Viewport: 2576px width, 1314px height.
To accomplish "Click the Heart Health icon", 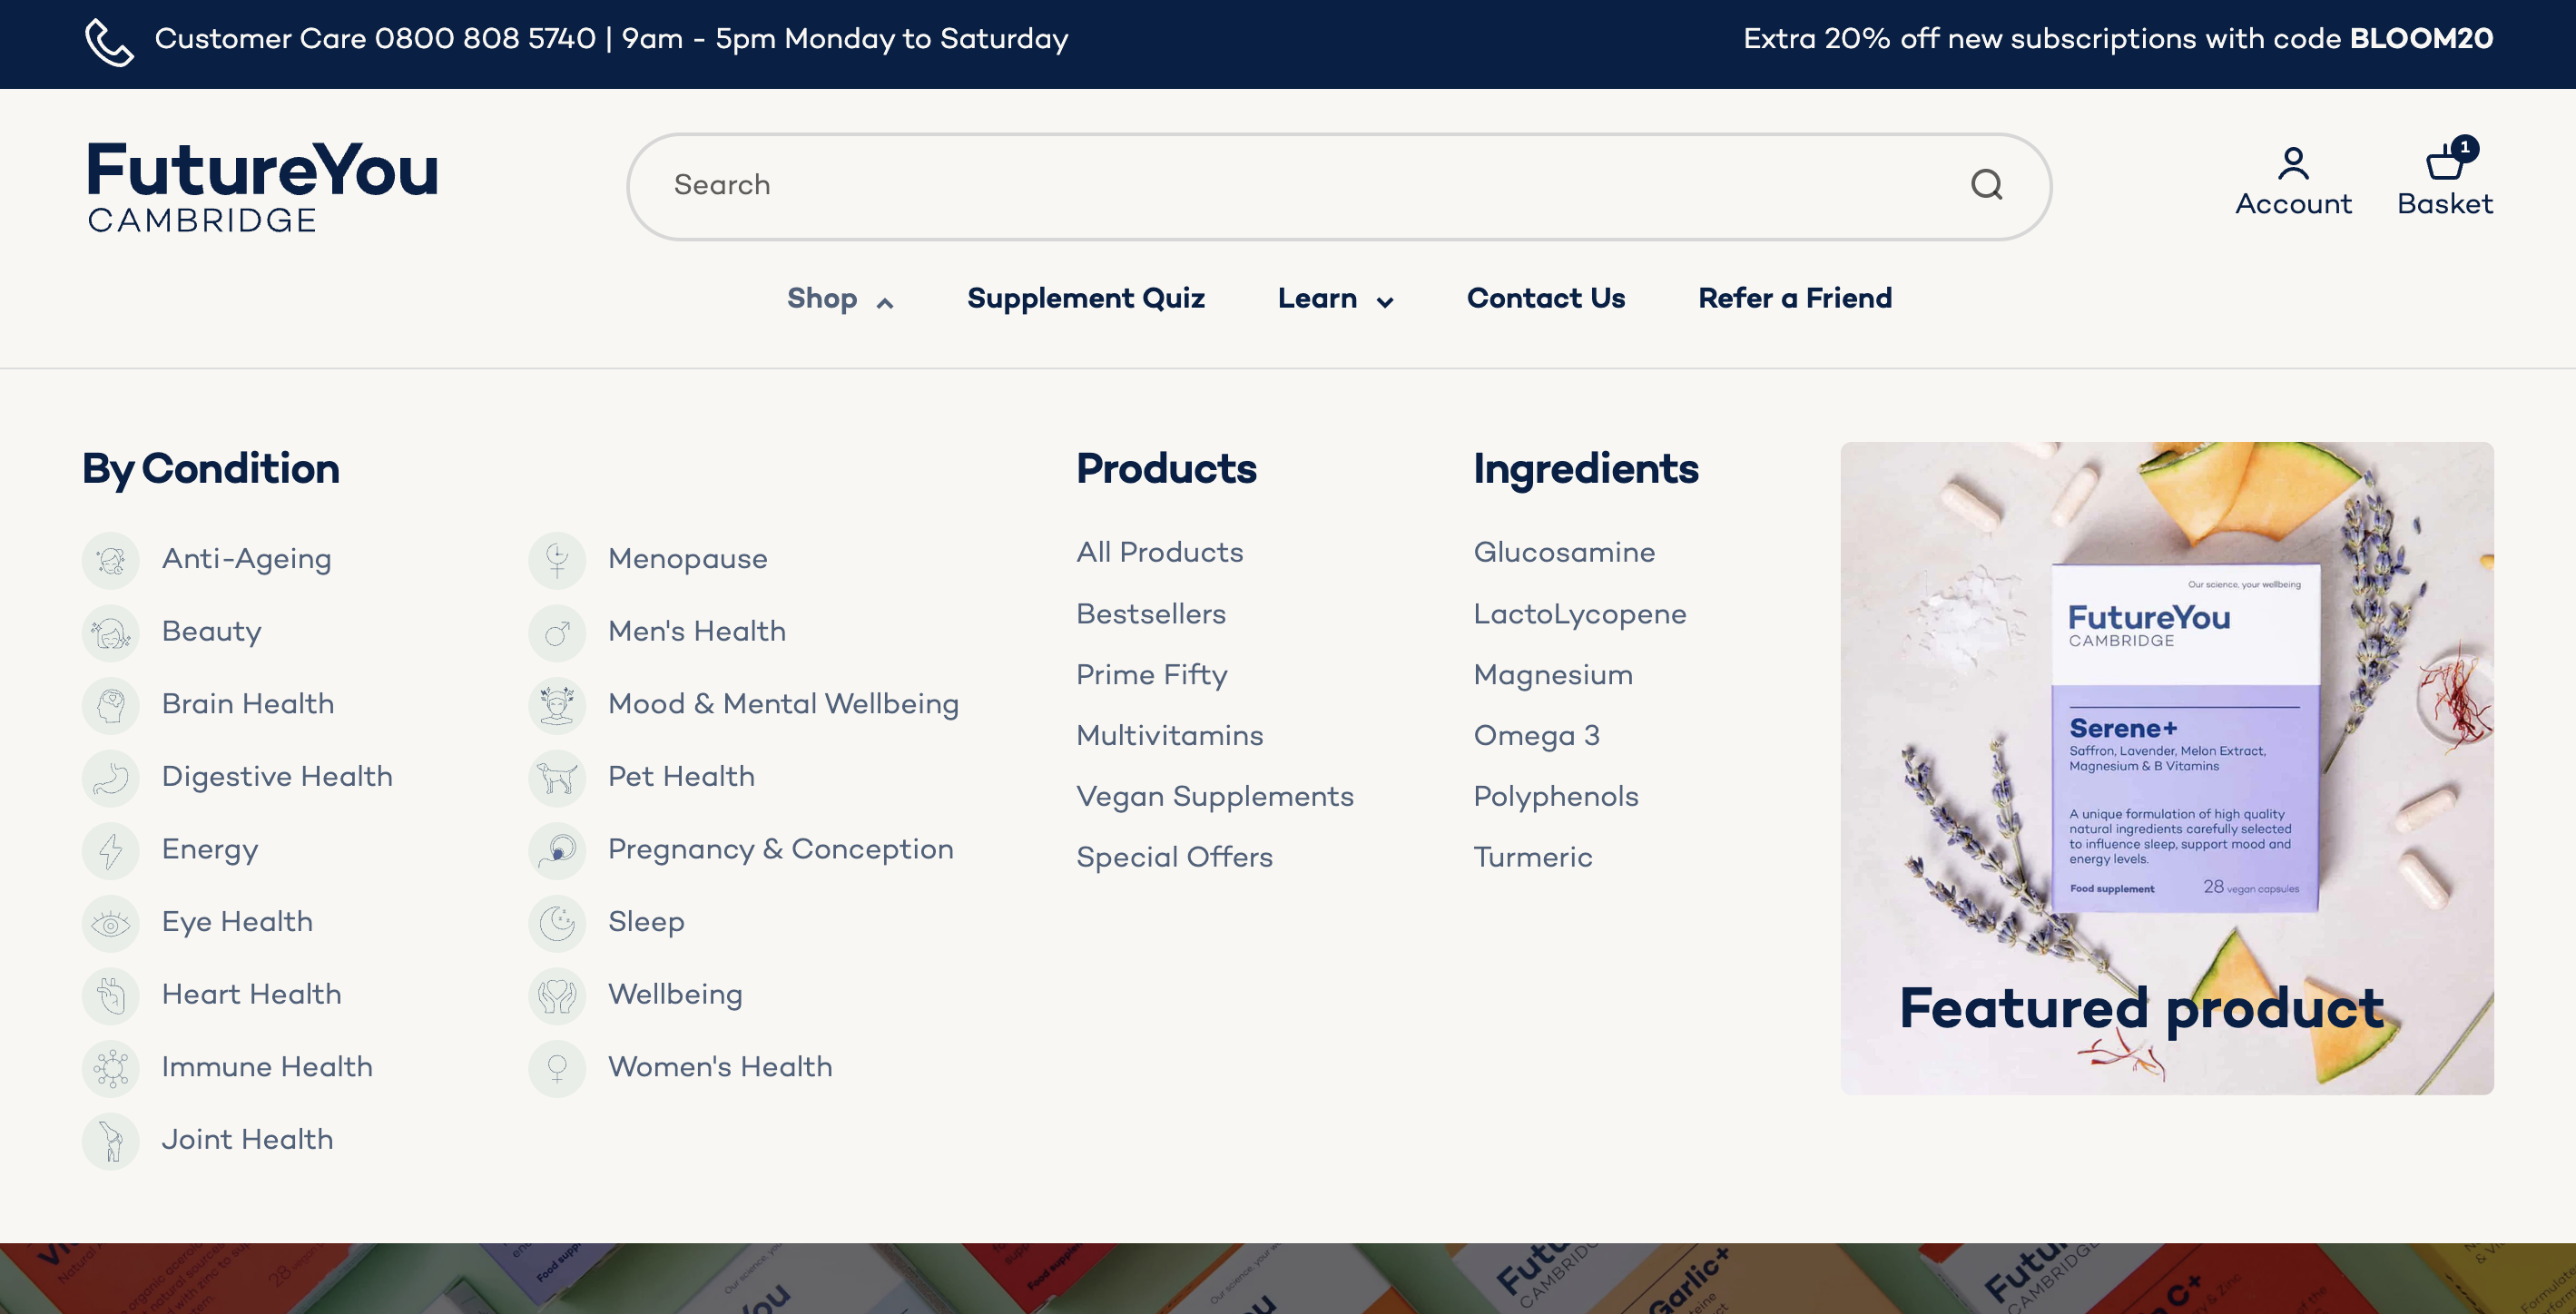I will (x=111, y=996).
